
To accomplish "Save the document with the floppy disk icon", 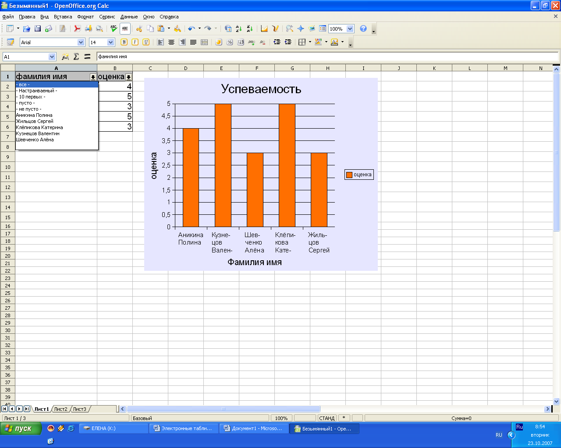I will [38, 29].
